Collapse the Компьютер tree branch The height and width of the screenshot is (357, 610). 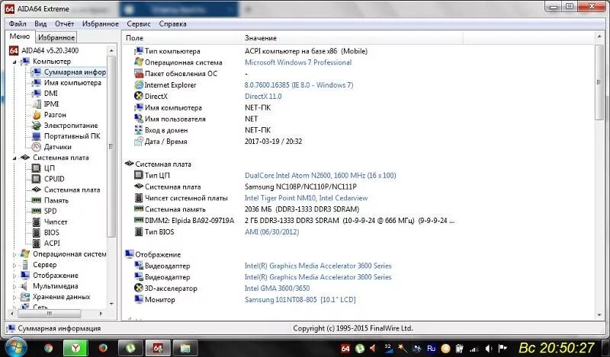pyautogui.click(x=14, y=62)
